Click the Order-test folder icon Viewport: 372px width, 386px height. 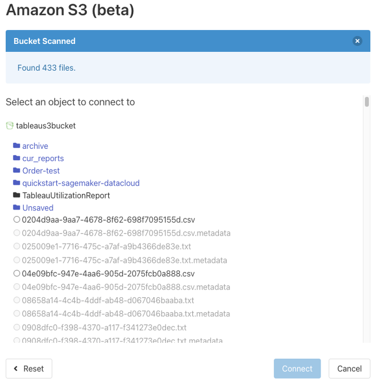pyautogui.click(x=17, y=170)
